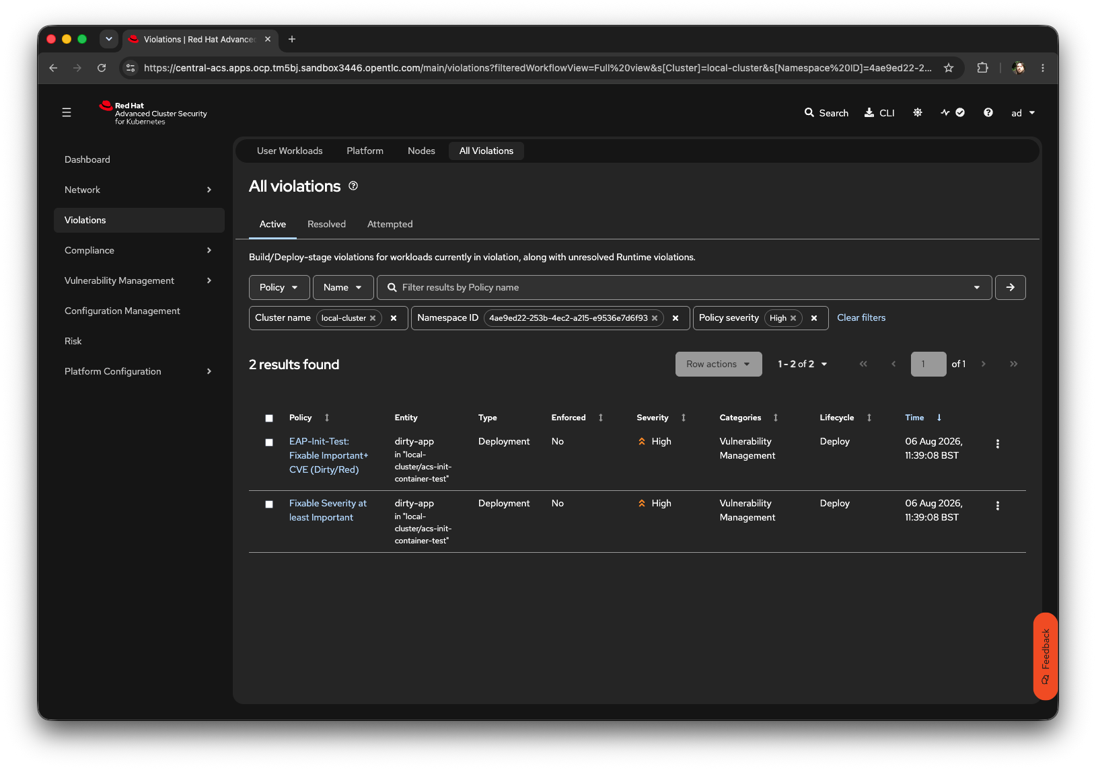Click Clear filters link
1096x770 pixels.
pos(861,317)
